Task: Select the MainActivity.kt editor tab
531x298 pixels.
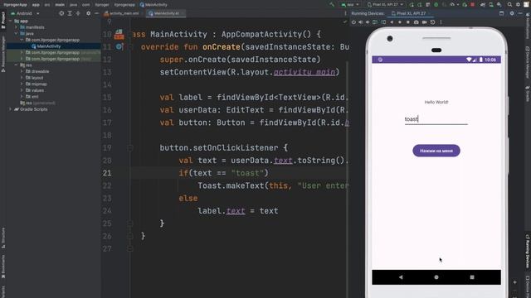Action: tap(166, 13)
